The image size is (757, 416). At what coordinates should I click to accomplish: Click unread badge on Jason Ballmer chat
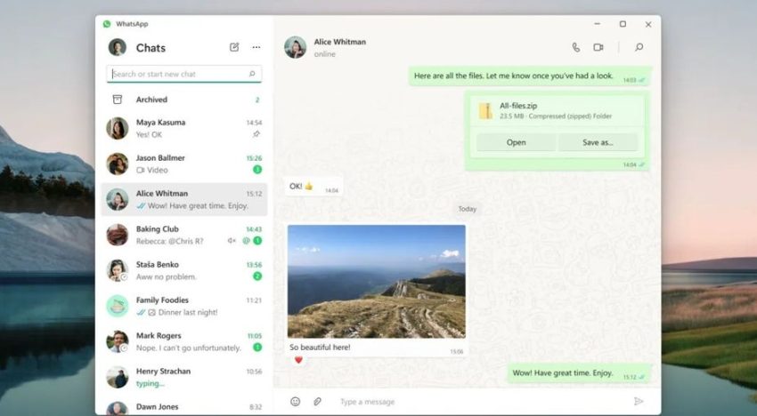(x=257, y=169)
